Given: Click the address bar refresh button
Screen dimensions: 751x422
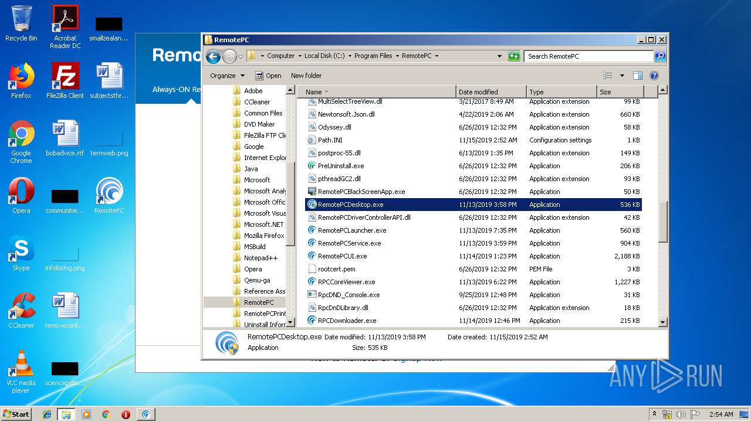Looking at the screenshot, I should click(514, 56).
